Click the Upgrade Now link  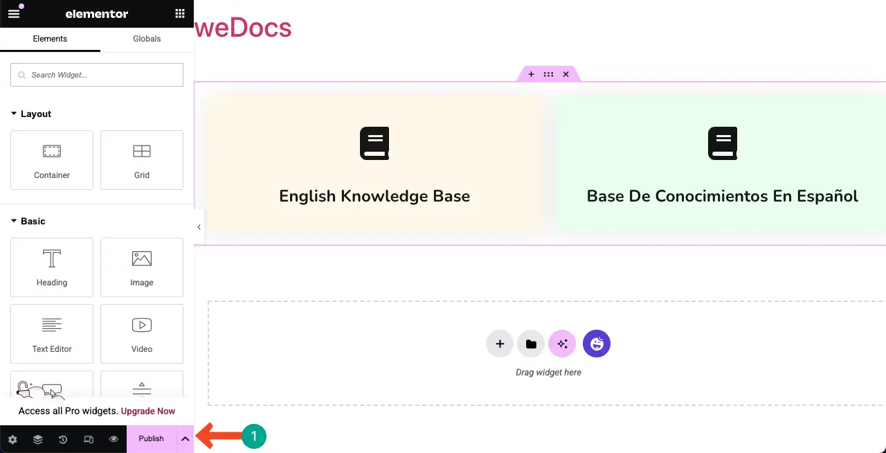pyautogui.click(x=148, y=411)
